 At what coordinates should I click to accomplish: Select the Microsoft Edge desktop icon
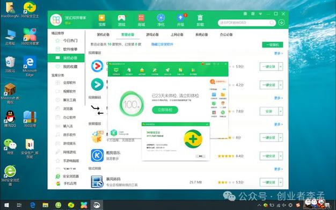tap(30, 66)
